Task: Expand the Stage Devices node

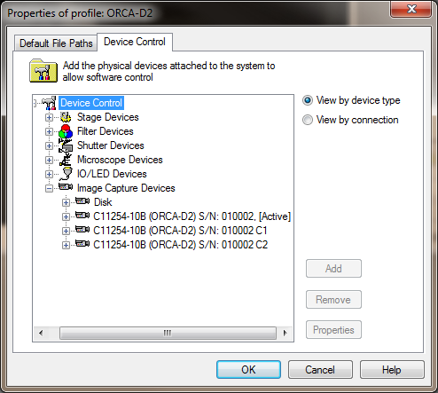Action: pyautogui.click(x=49, y=117)
